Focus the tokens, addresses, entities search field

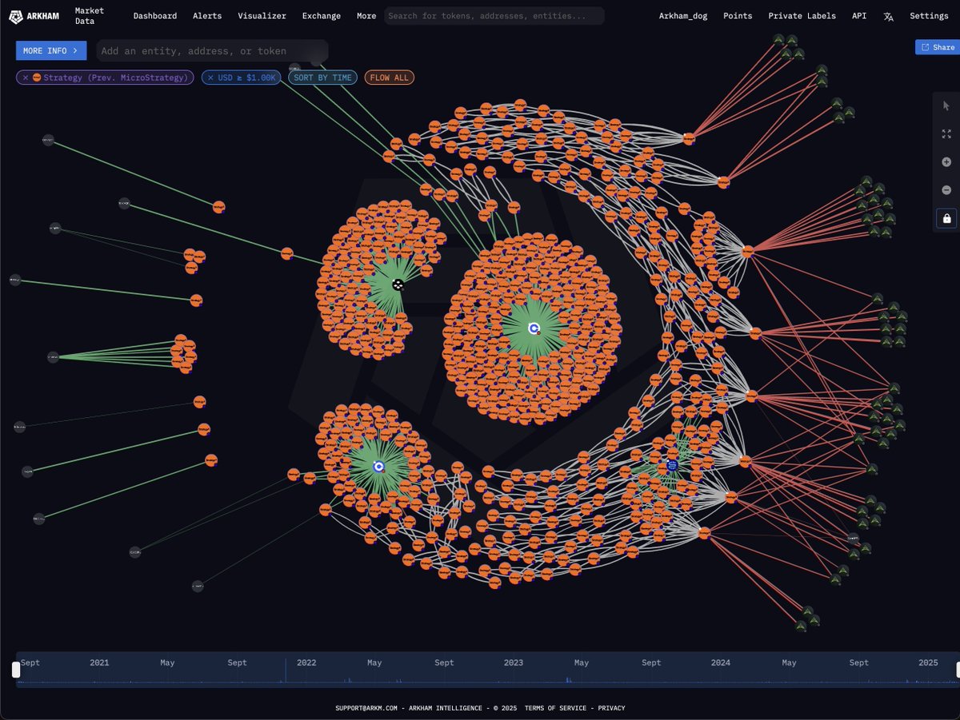tap(494, 16)
